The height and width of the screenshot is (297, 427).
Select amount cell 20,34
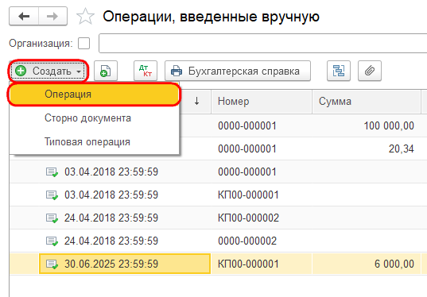tap(367, 148)
